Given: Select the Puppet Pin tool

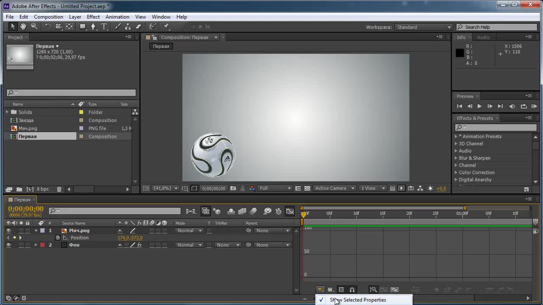Looking at the screenshot, I should [166, 27].
